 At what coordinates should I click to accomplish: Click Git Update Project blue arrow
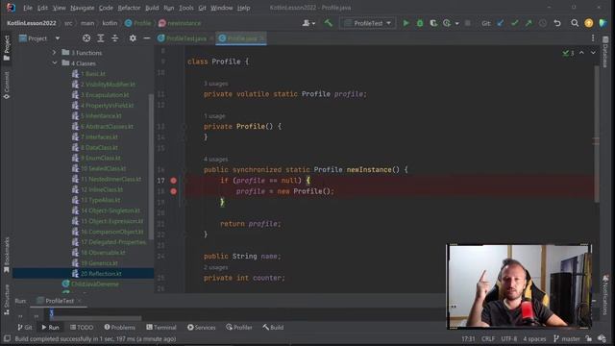click(501, 23)
